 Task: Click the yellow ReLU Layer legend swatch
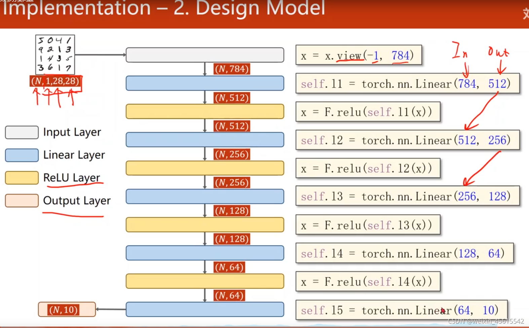(22, 178)
